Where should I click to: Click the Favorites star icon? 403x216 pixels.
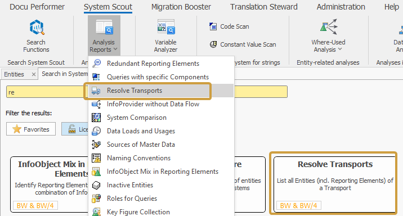(x=17, y=129)
